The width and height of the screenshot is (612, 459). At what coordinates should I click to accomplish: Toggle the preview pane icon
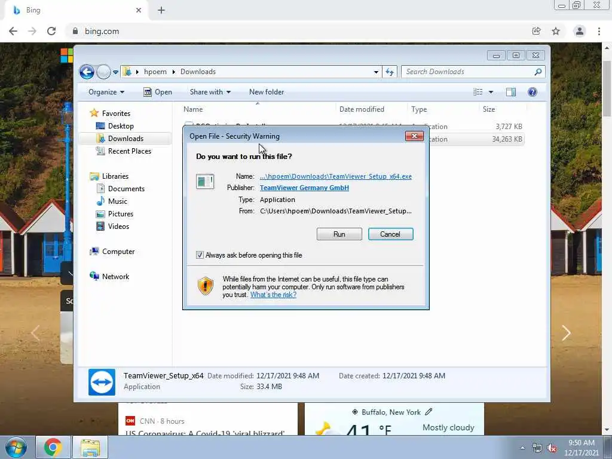511,92
